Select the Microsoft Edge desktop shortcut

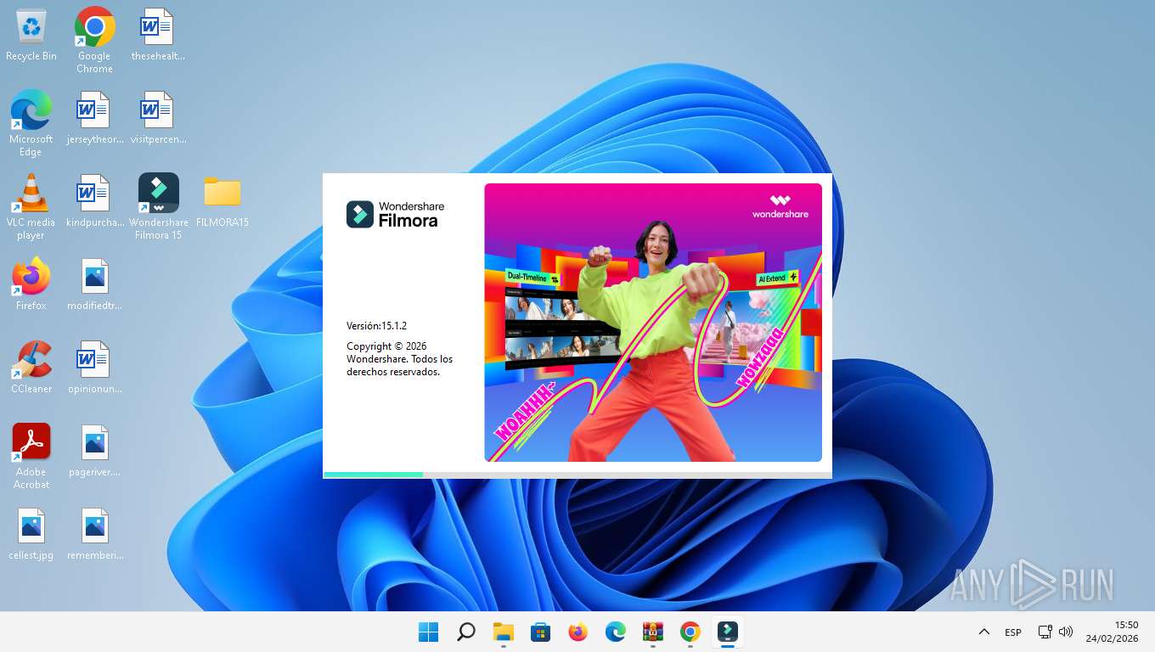pos(31,123)
